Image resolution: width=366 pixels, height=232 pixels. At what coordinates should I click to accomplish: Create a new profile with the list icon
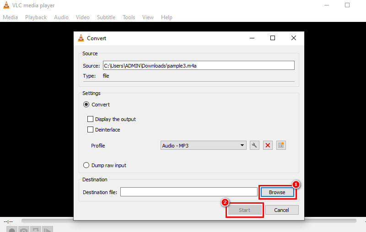click(281, 146)
